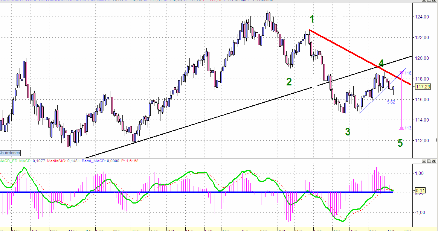The width and height of the screenshot is (438, 231).
Task: Select the current price tag 117,23
Action: tap(423, 87)
